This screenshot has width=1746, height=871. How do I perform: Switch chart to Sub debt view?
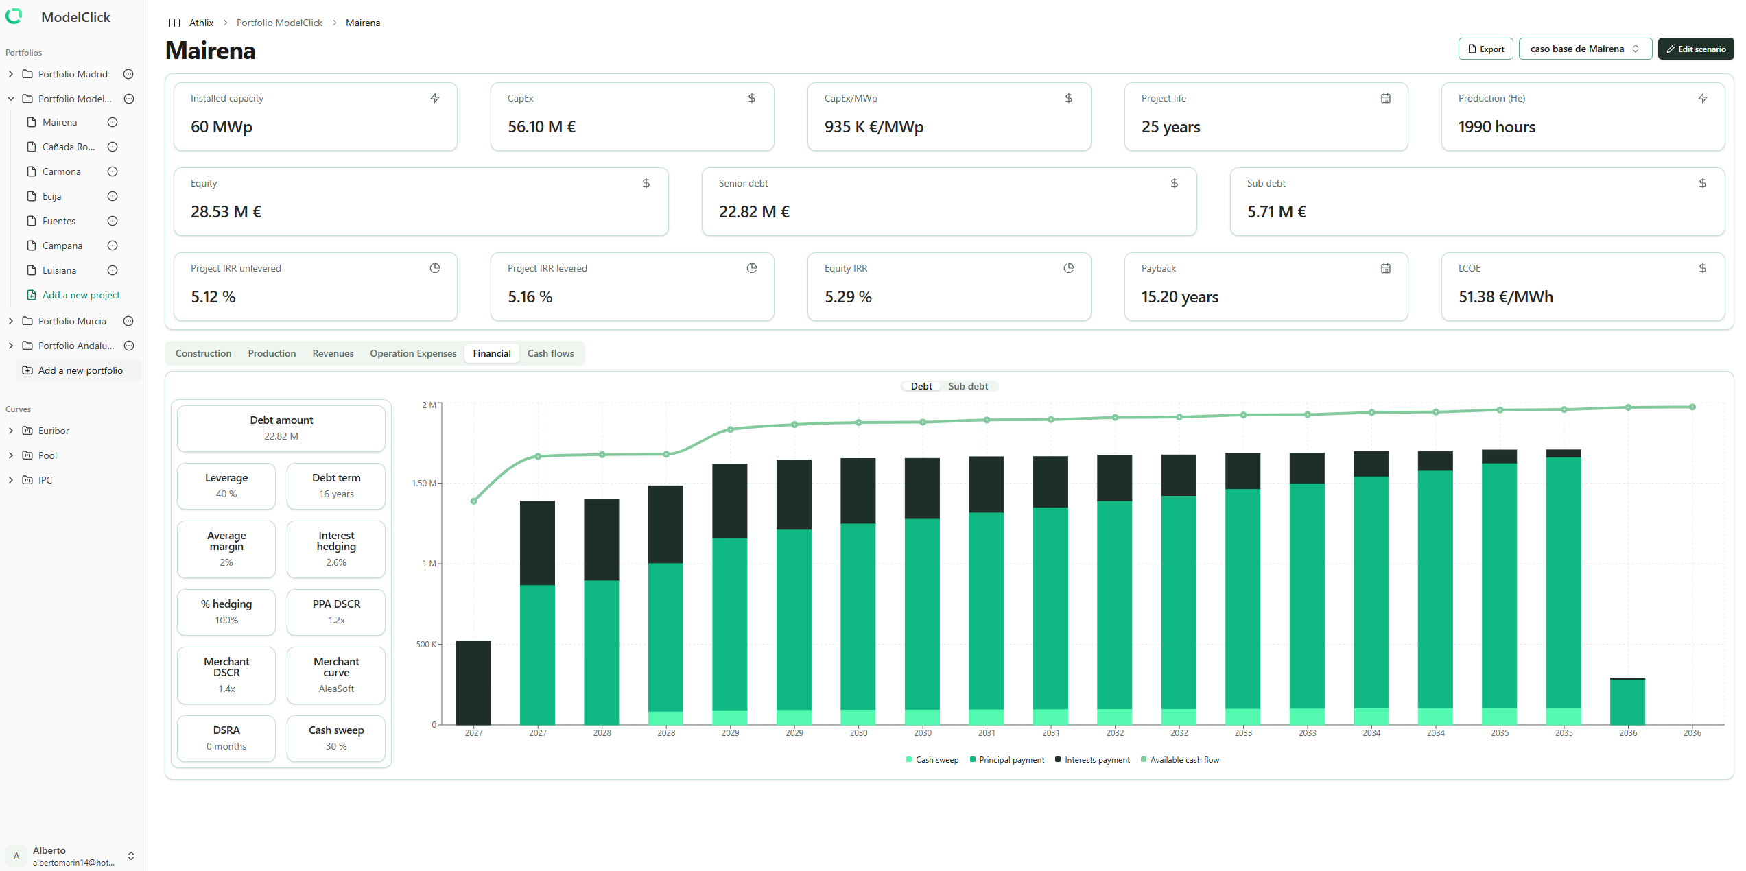tap(967, 386)
